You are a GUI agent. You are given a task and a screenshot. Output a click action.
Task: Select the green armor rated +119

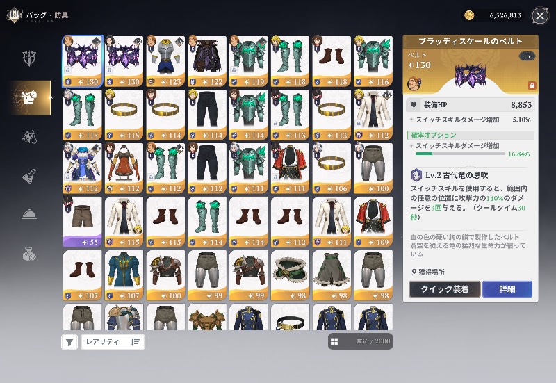[x=249, y=61]
